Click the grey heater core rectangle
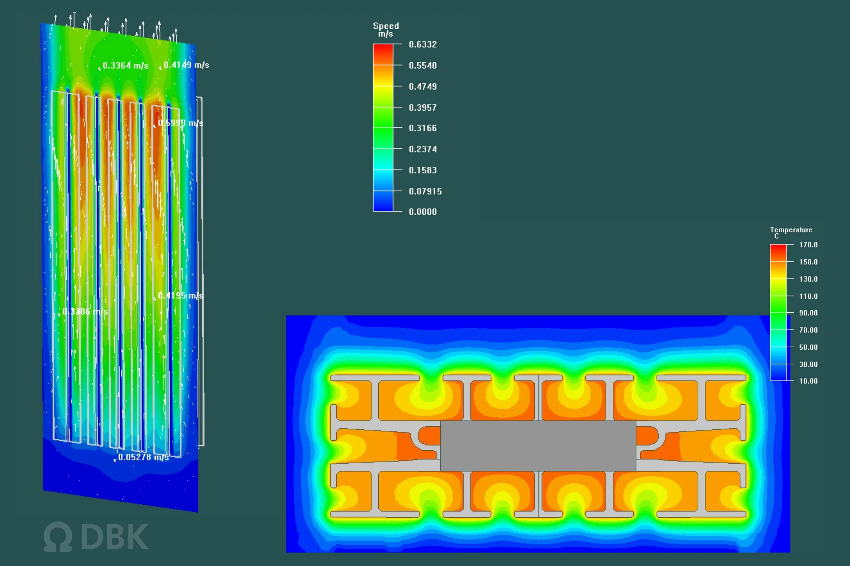Screen dimensions: 850x566 coord(538,446)
